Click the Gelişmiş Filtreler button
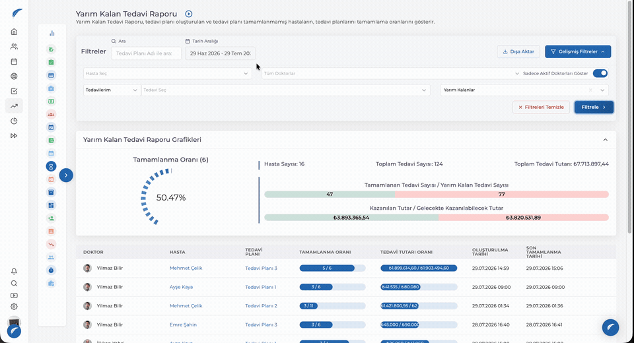 pos(578,51)
